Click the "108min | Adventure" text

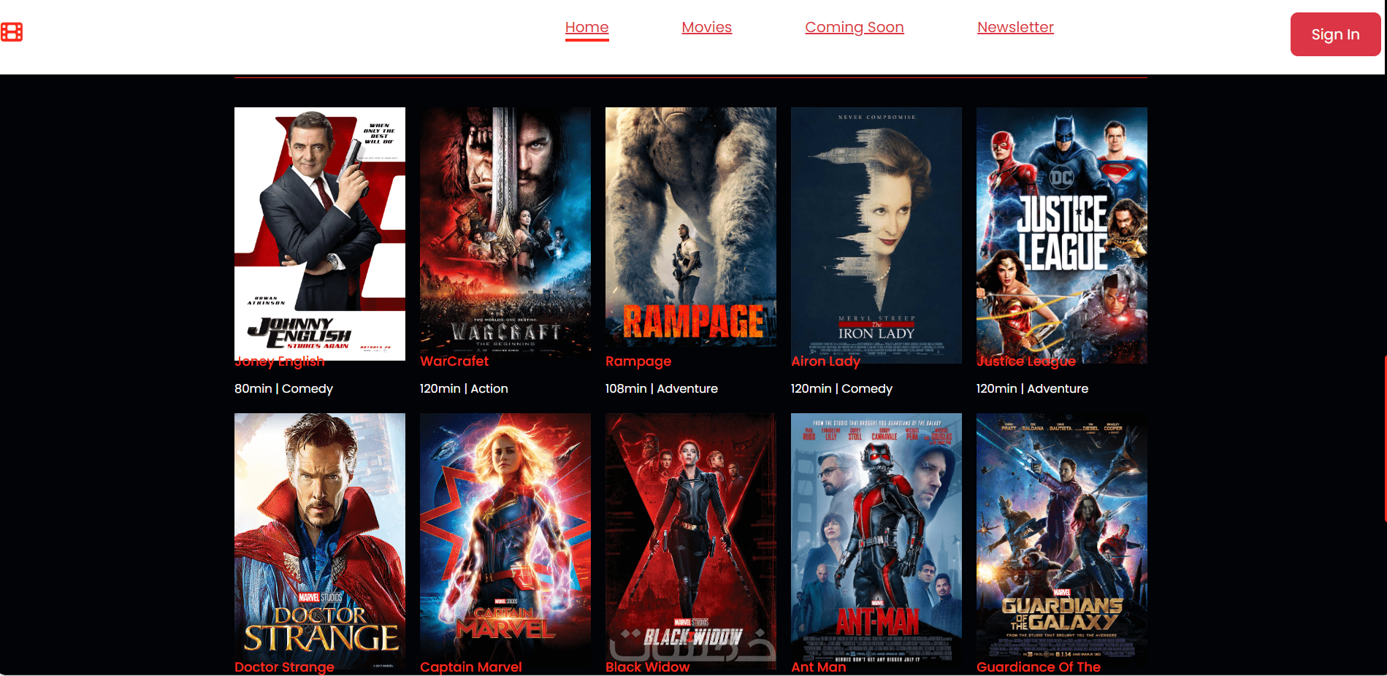point(662,389)
